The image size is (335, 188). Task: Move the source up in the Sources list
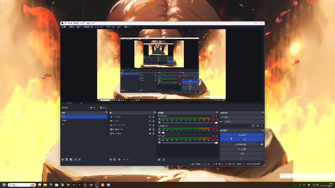124,160
